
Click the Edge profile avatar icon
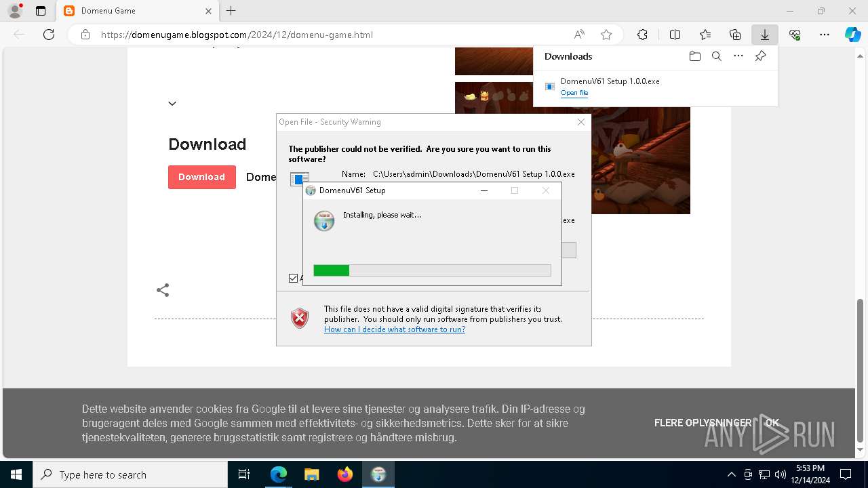pos(14,11)
